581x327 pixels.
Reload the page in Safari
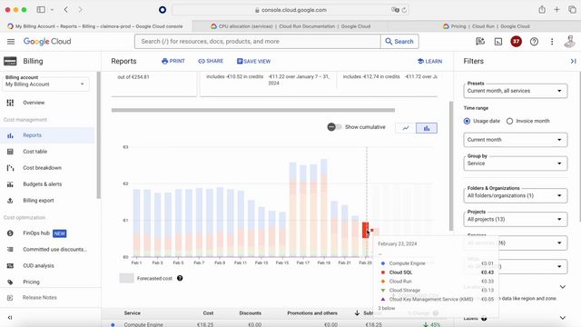(x=404, y=10)
